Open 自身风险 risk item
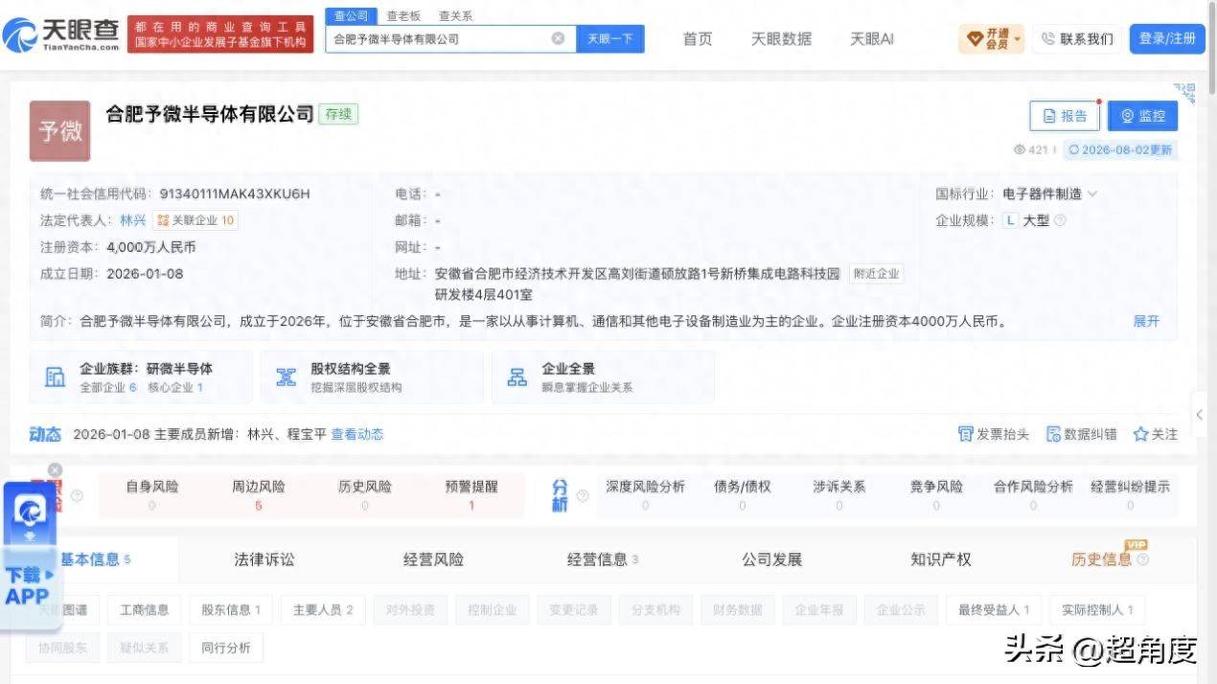 pos(152,494)
